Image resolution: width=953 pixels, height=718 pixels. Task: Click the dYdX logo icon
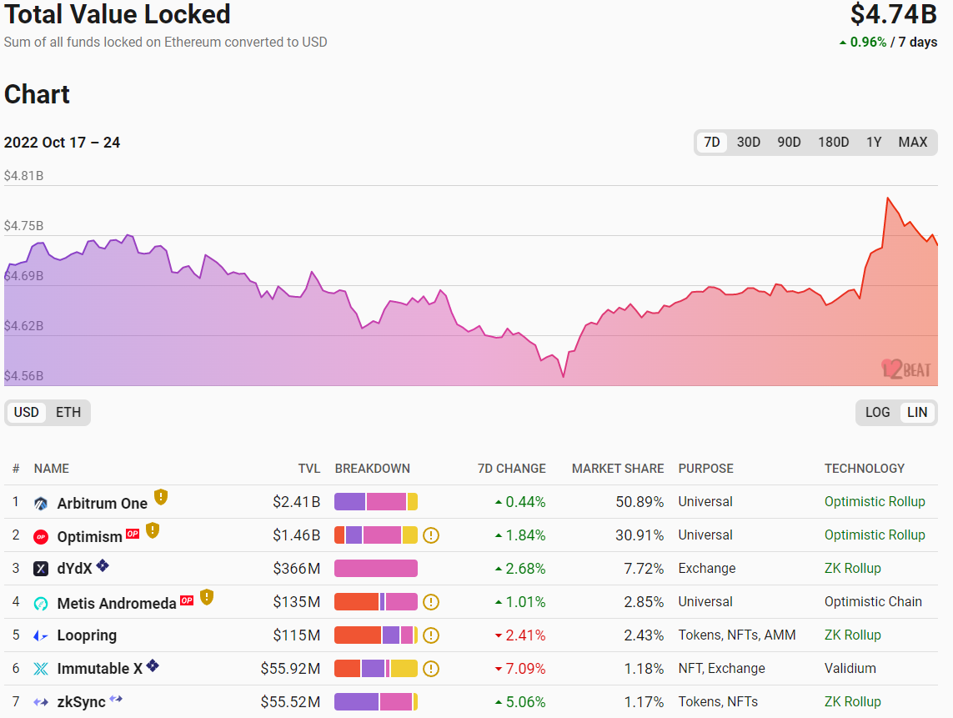point(41,568)
